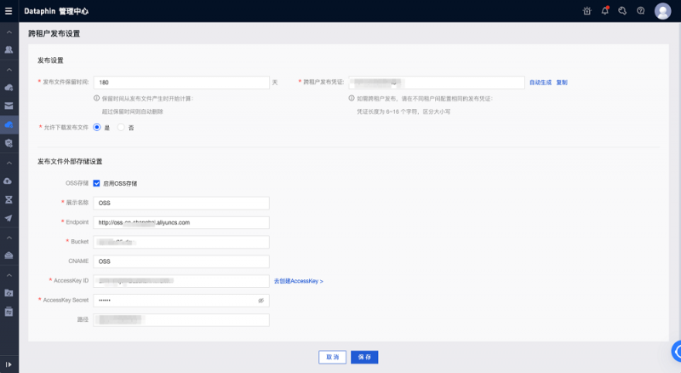Select 否 for allow download publish file
Screen dimensions: 681x373
(122, 127)
